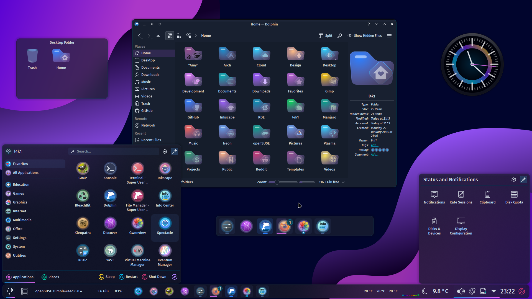Screen dimensions: 532x299
Task: Click the Discover shop icon in the floating dock
Action: [246, 226]
